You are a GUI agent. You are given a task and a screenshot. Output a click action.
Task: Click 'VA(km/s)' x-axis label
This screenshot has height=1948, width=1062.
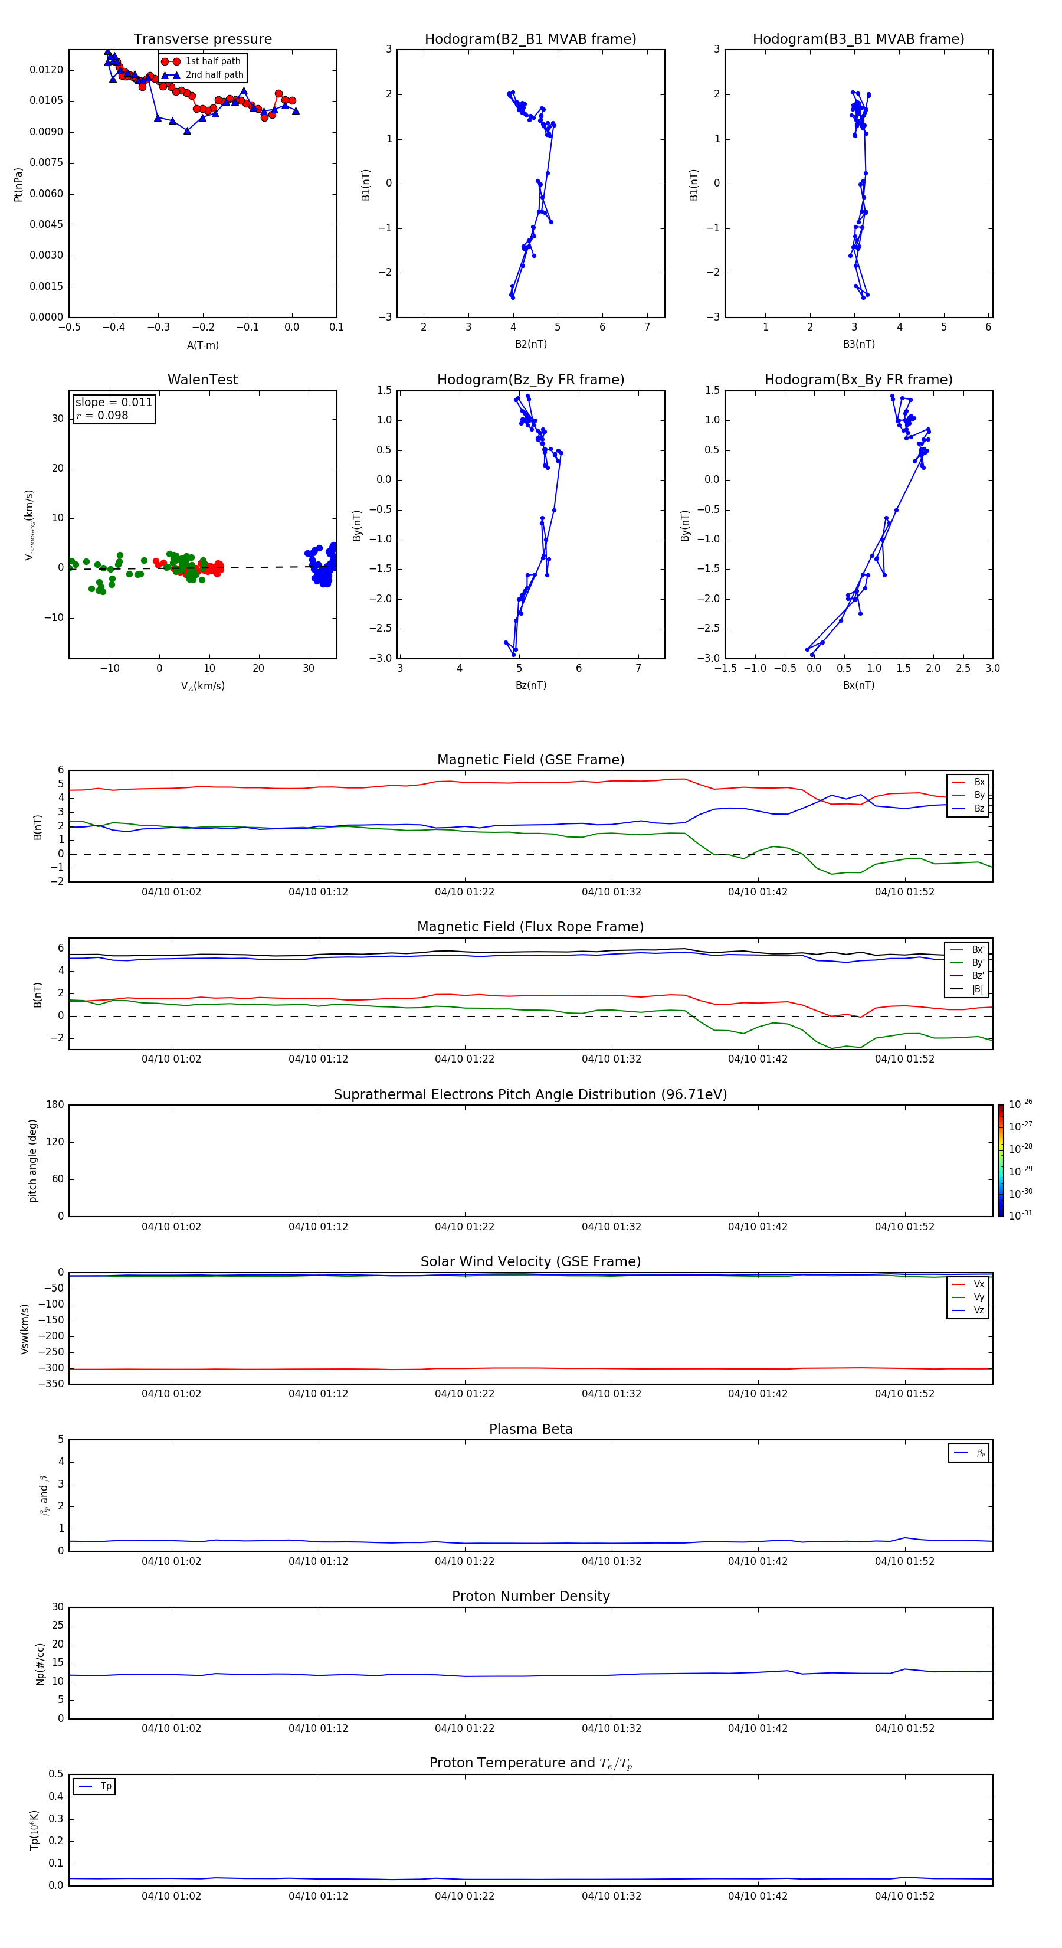click(x=202, y=686)
